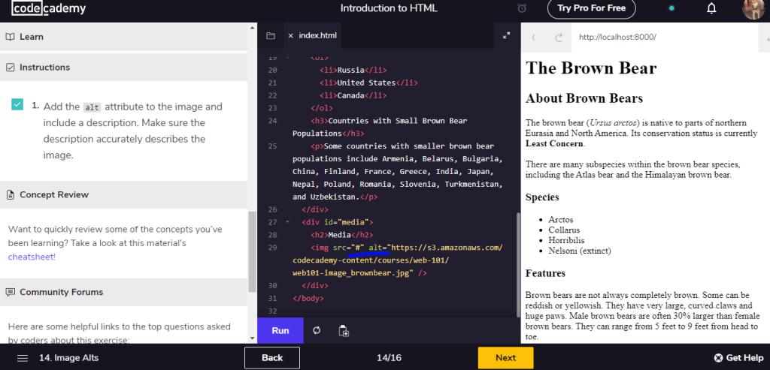Open the cheatsheet link
The image size is (770, 370).
[x=32, y=257]
